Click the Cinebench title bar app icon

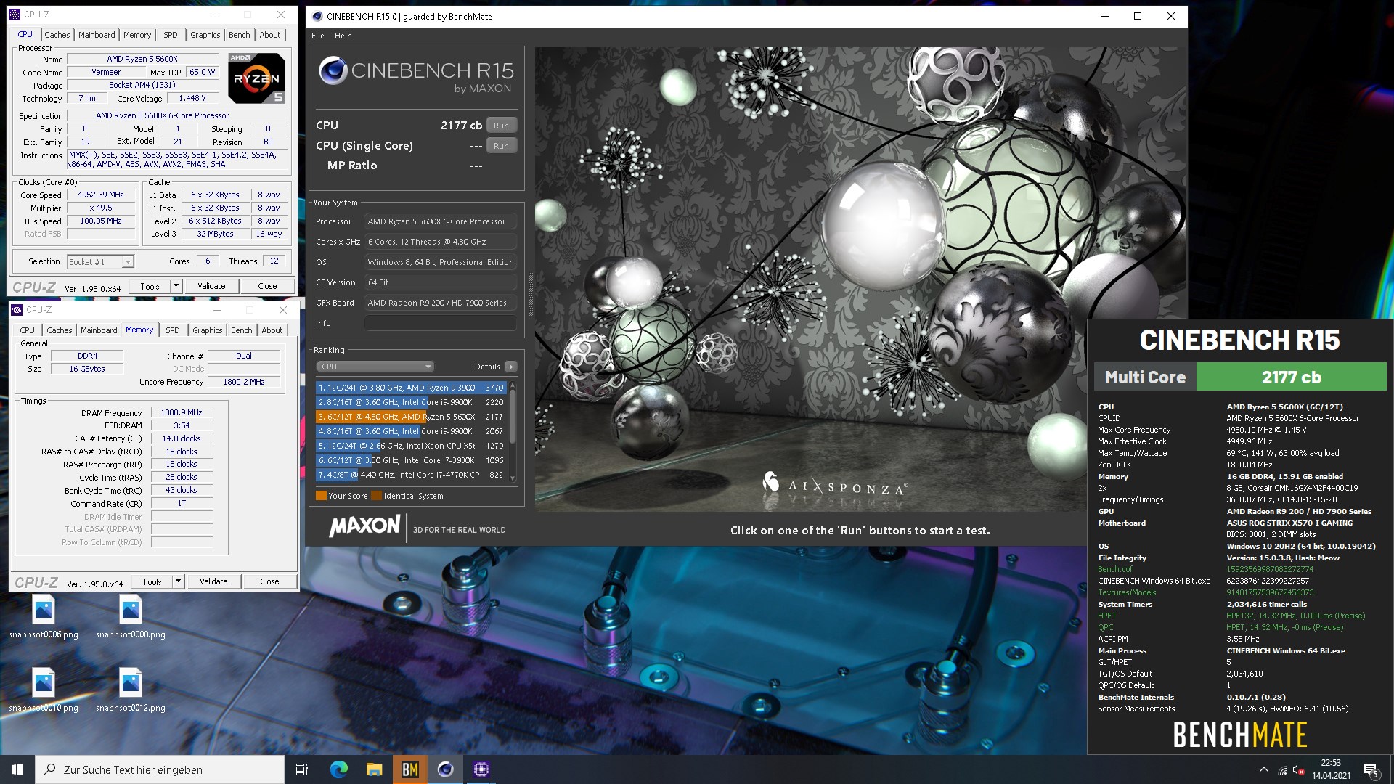(x=317, y=16)
